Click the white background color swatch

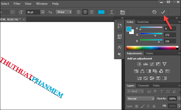point(132,32)
